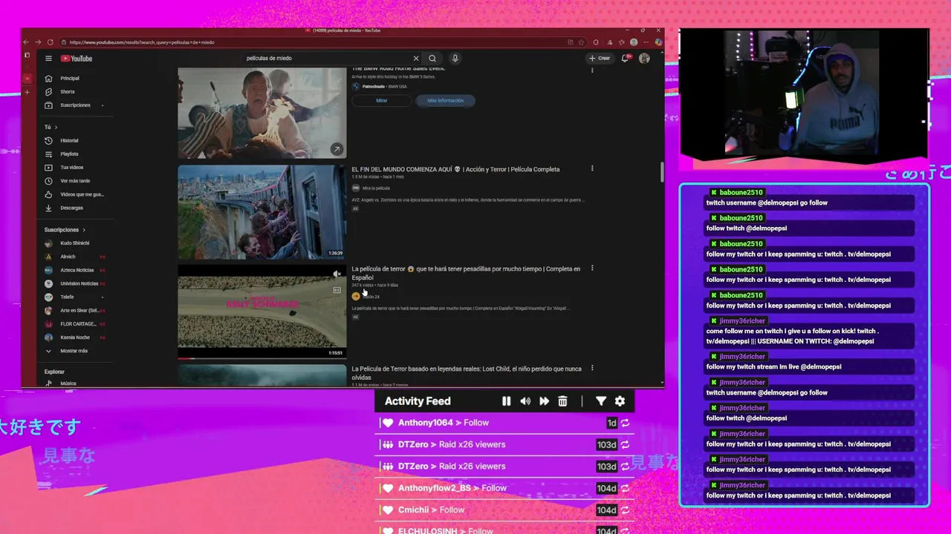
Task: Expand Mostrar más subscriptions
Action: point(74,351)
